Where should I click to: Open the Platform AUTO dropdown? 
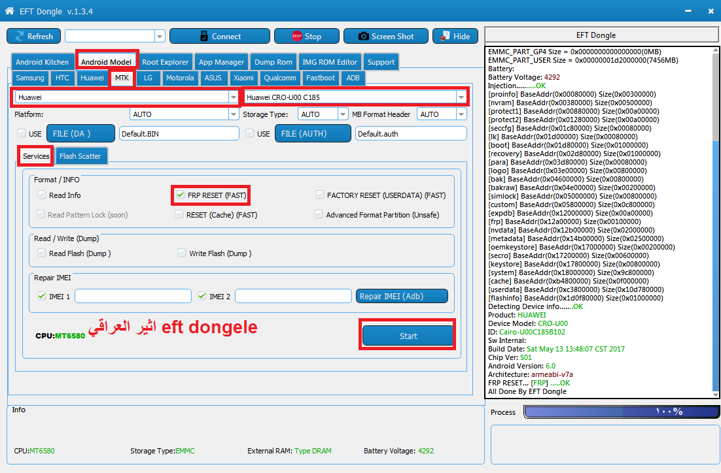(x=234, y=114)
